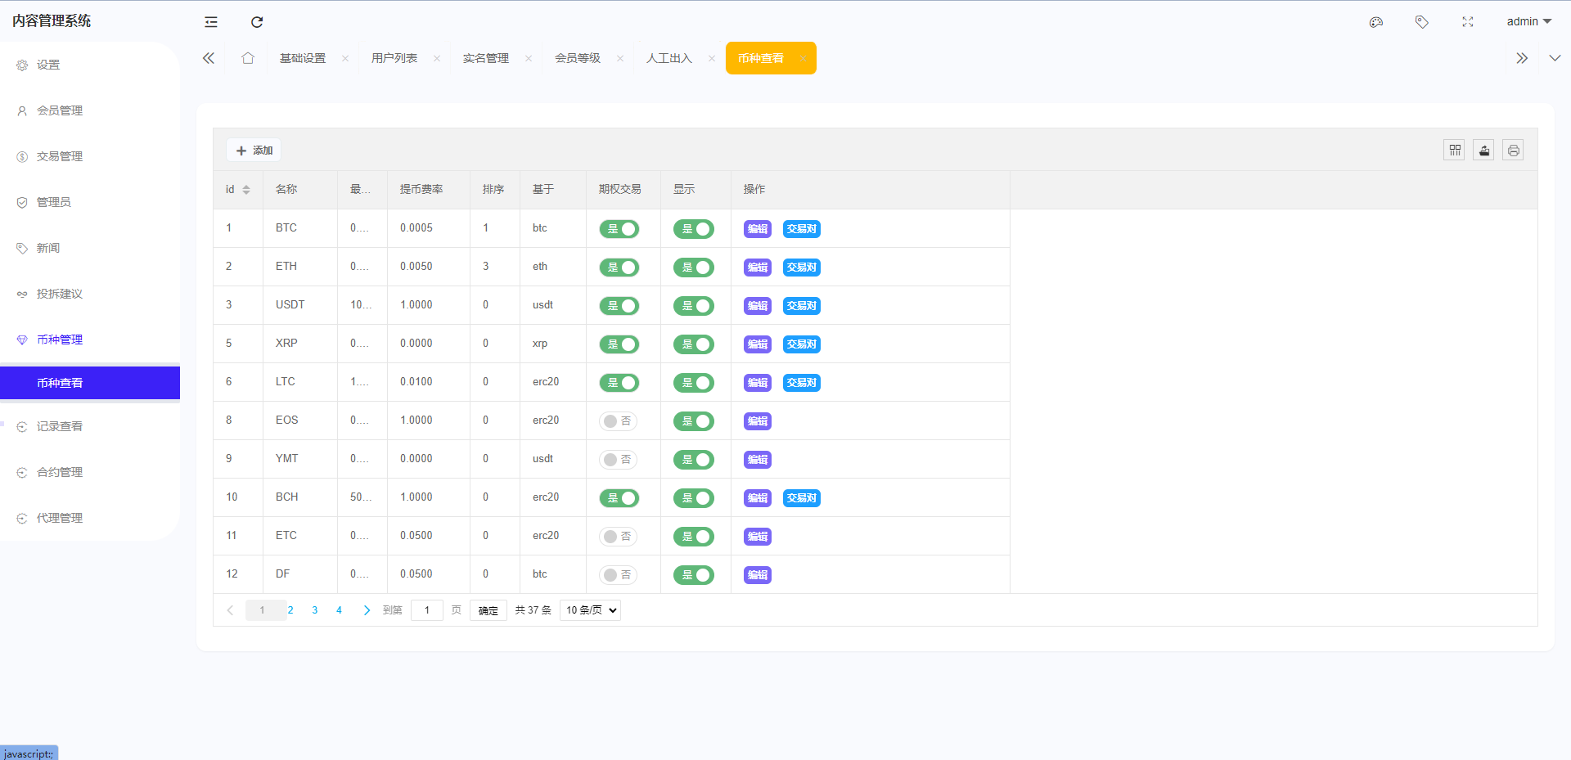The image size is (1571, 760).
Task: Click the tag icon in the top bar
Action: pos(1421,22)
